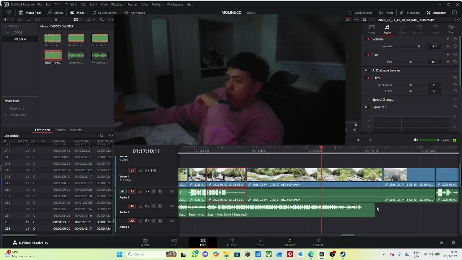Lock the Audio 3 track
Image resolution: width=462 pixels, height=260 pixels.
pyautogui.click(x=140, y=221)
